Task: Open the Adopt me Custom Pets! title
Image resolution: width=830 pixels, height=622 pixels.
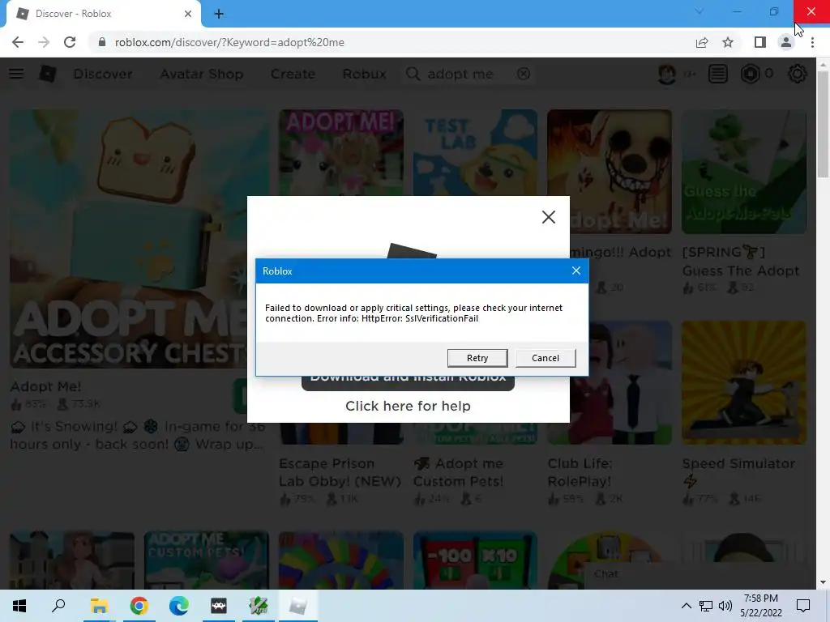Action: (458, 472)
